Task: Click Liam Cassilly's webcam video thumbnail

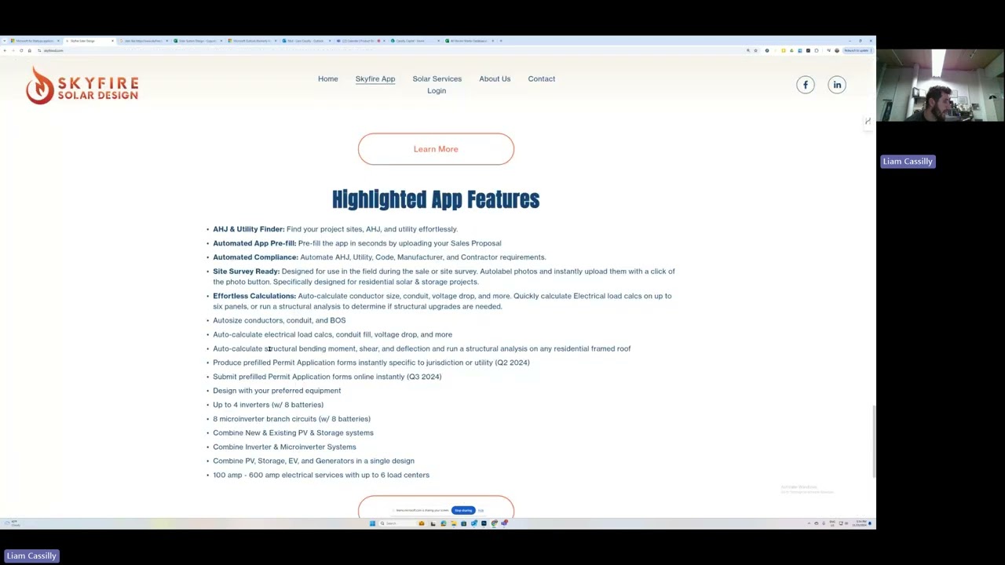Action: pos(940,86)
